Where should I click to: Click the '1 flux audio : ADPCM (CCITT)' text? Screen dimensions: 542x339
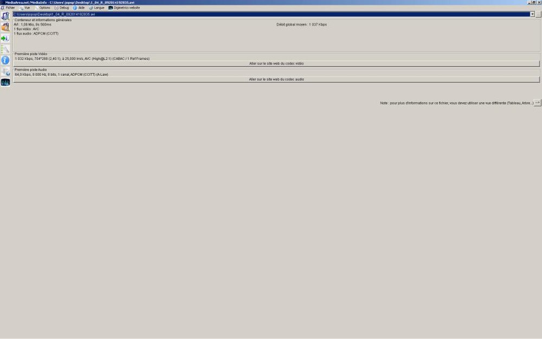pos(36,34)
